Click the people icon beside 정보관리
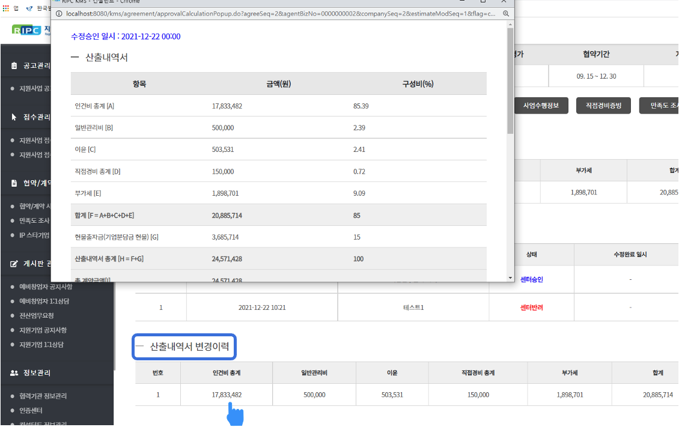Screen dimensions: 679x430 pos(14,373)
